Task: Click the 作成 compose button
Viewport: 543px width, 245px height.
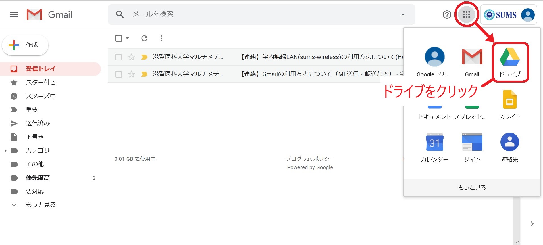Action: (x=25, y=45)
